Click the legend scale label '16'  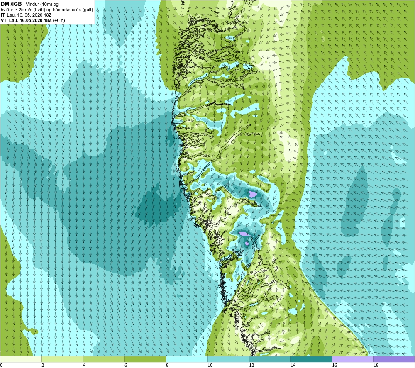point(334,365)
